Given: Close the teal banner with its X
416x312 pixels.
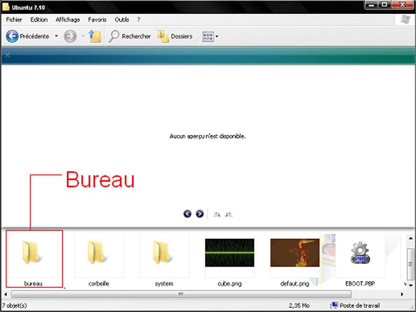Looking at the screenshot, I should coord(7,55).
